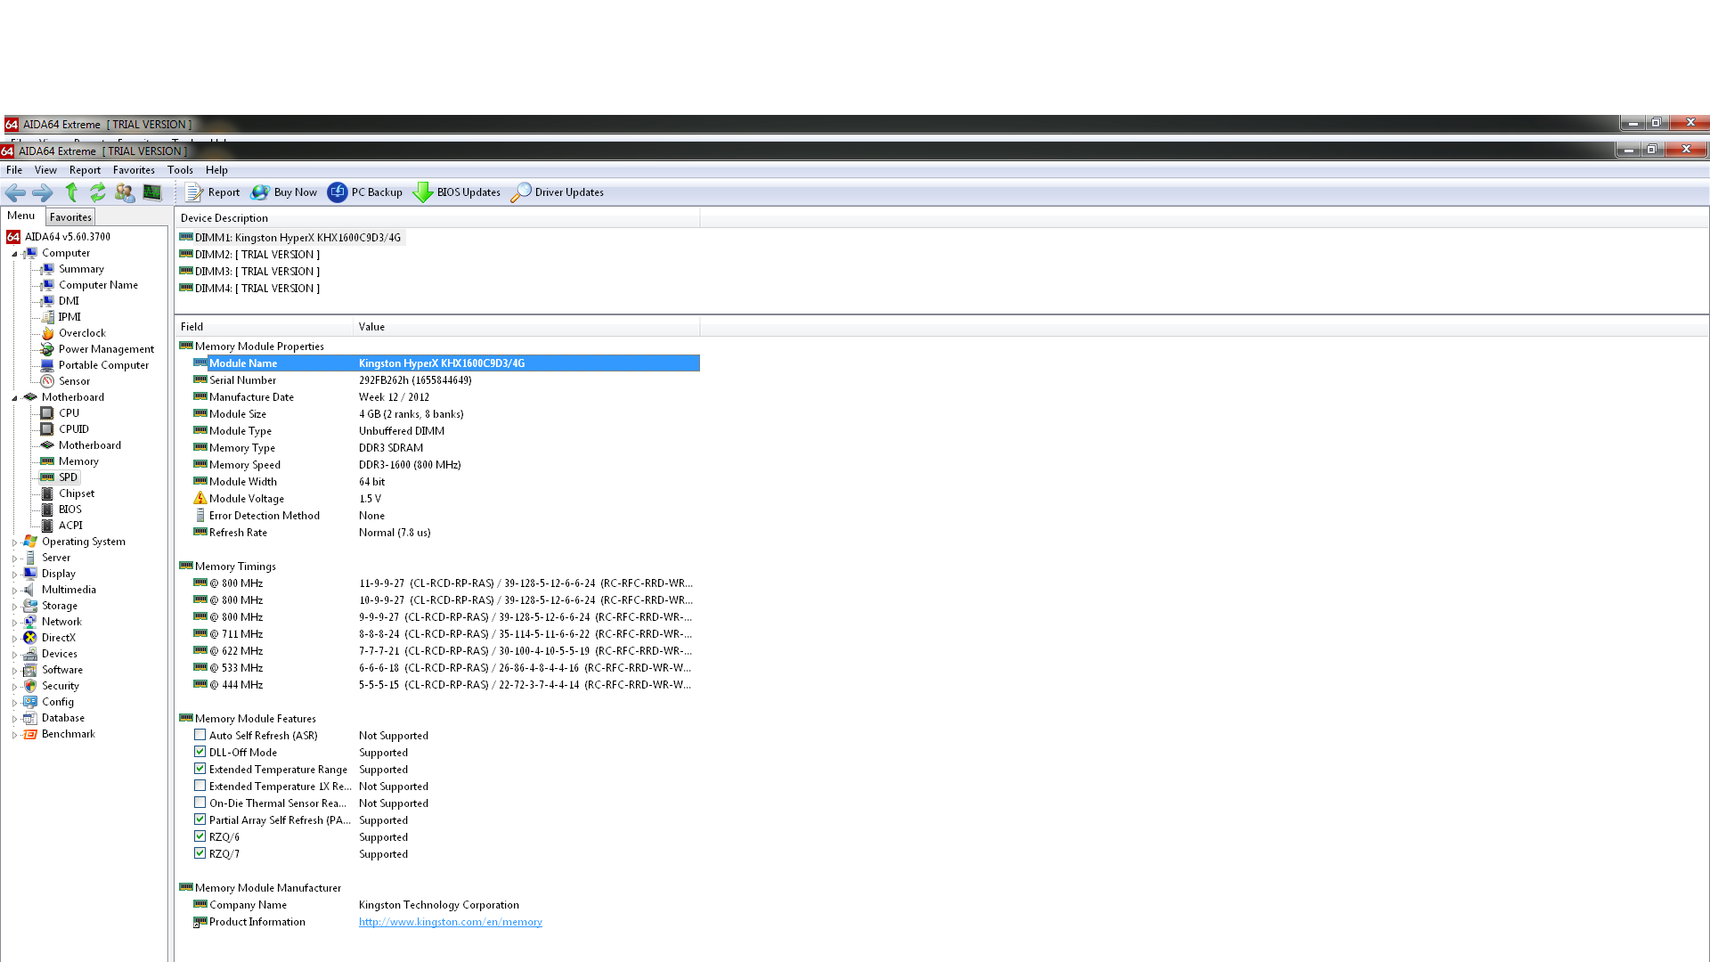Open kingston.com memory product link
The image size is (1710, 962).
450,922
